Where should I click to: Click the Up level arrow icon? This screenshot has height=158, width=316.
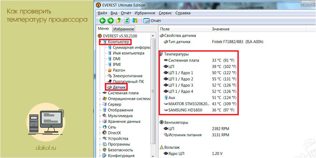119,21
